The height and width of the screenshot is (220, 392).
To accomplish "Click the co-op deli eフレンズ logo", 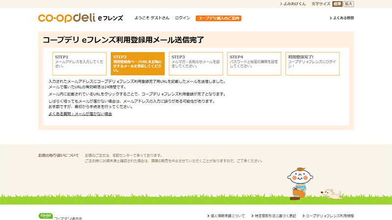I will 80,18.
